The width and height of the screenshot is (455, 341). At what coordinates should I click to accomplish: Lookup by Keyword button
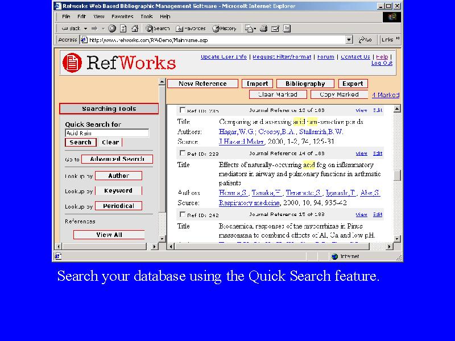point(118,190)
